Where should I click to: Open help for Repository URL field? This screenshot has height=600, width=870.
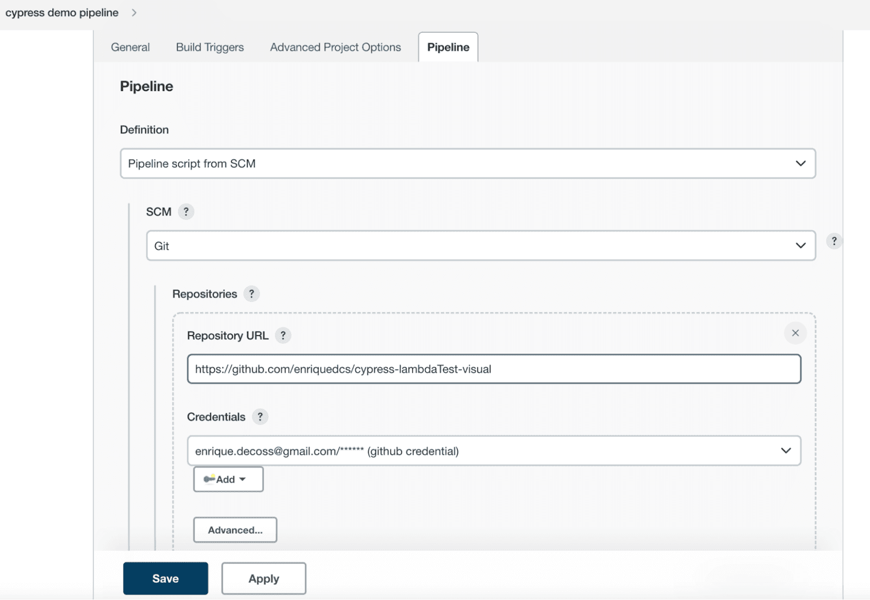pyautogui.click(x=283, y=336)
